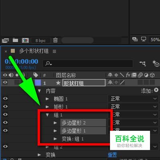Image resolution: width=160 pixels, height=160 pixels.
Task: Click the collapse transformations column header
Action: pyautogui.click(x=116, y=75)
